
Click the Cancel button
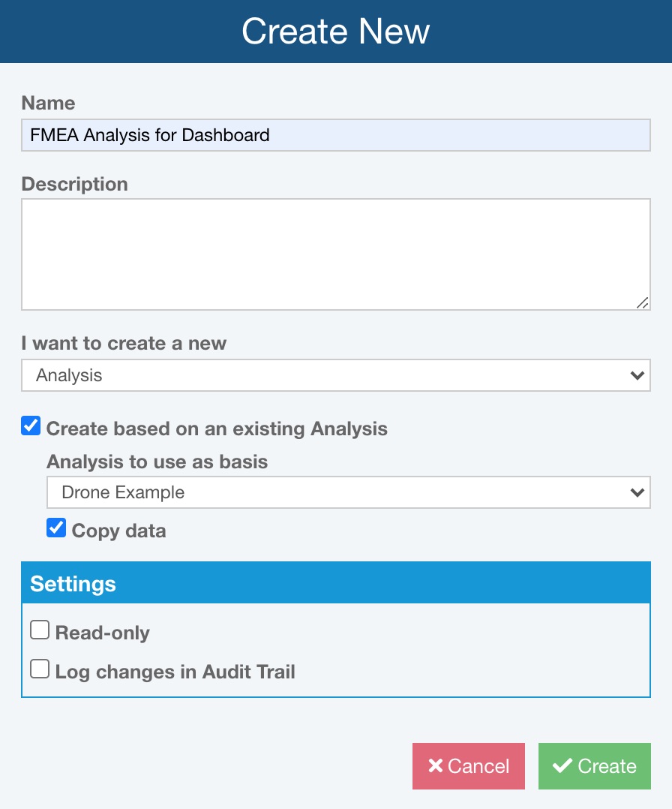(469, 766)
